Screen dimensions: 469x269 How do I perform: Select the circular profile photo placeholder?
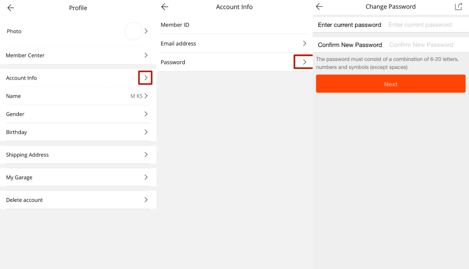pyautogui.click(x=133, y=31)
